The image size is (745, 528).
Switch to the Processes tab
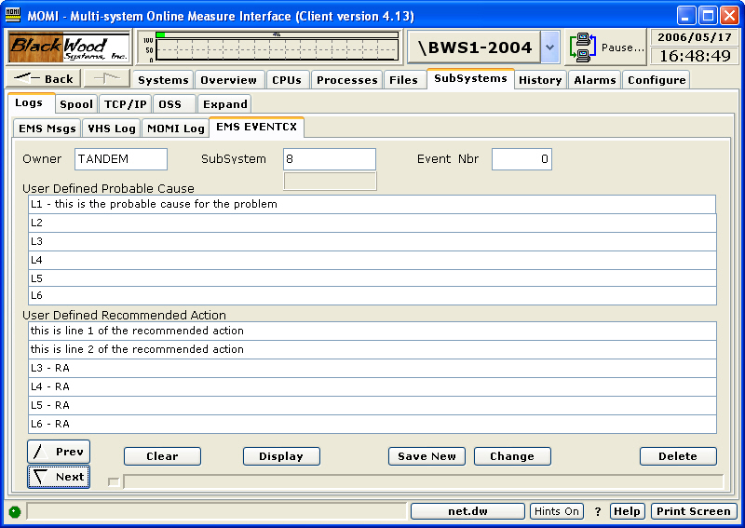[x=346, y=80]
